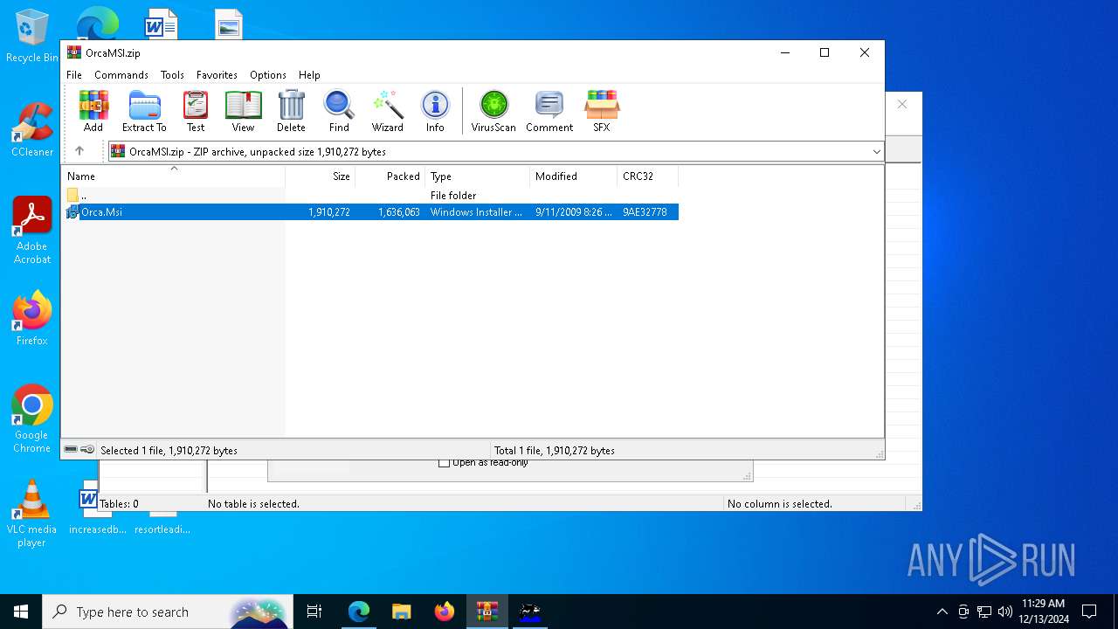Open Recycle Bin desktop icon

click(32, 36)
